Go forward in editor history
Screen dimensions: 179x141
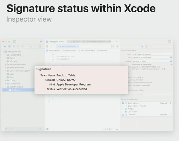(x=54, y=47)
